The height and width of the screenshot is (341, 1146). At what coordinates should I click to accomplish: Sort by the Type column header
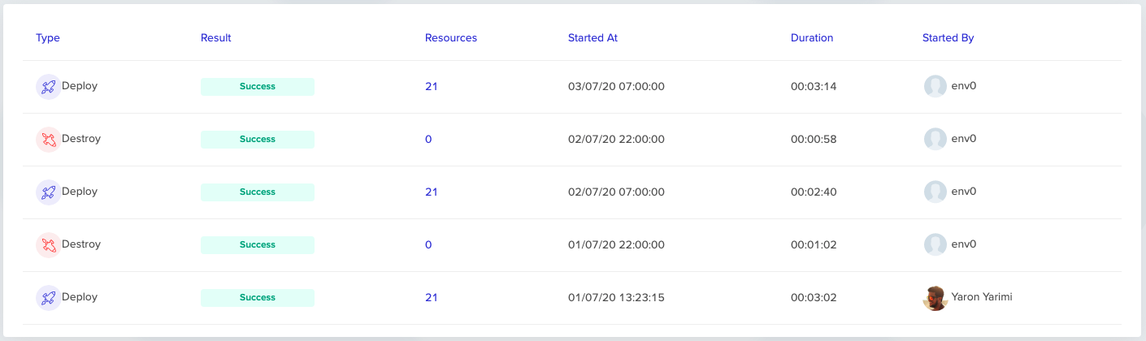click(48, 38)
